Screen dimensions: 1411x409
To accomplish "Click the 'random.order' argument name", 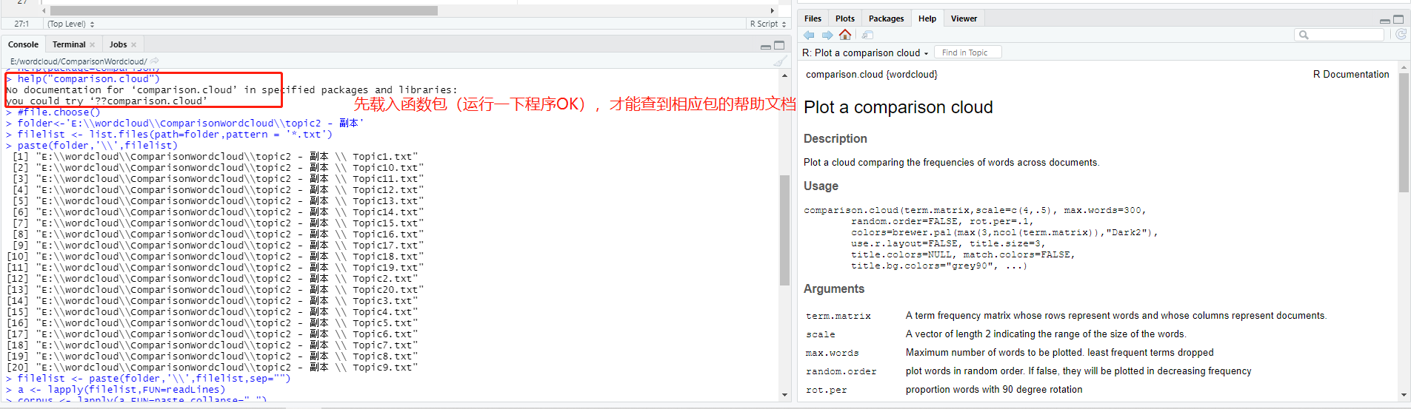I will [841, 371].
